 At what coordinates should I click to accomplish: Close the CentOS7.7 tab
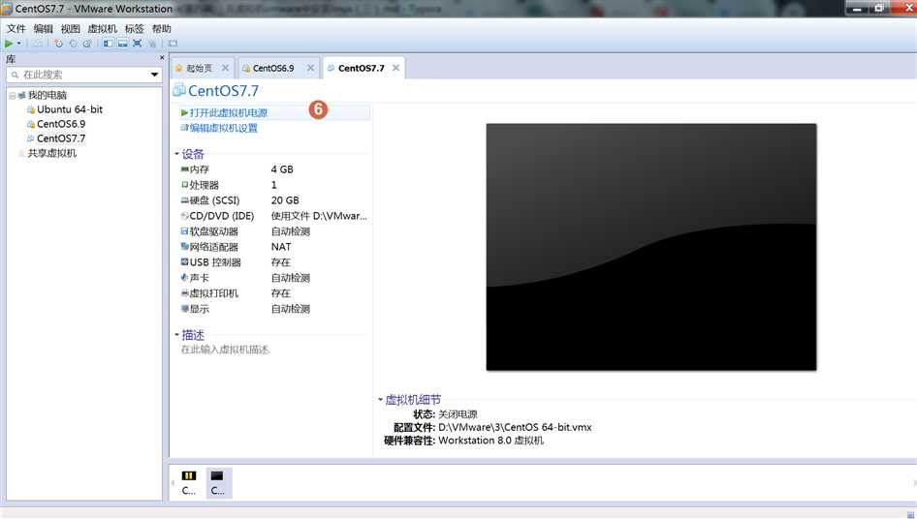[395, 69]
